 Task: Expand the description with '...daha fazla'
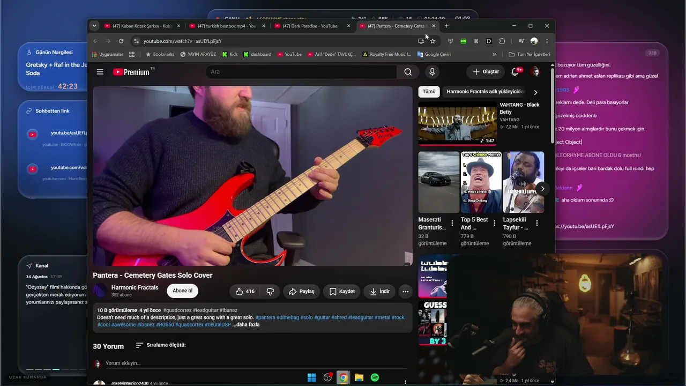point(246,325)
